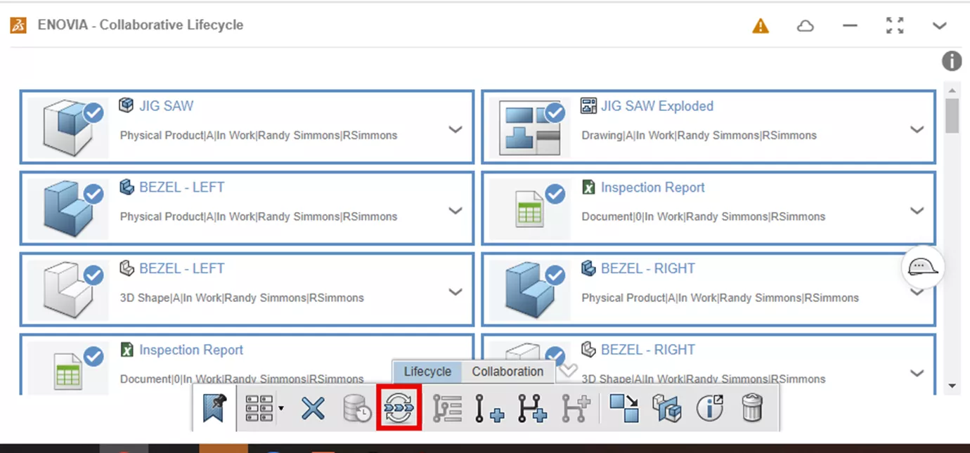Screen dimensions: 970x453
Task: Click the blue X clear selection icon
Action: coord(313,407)
